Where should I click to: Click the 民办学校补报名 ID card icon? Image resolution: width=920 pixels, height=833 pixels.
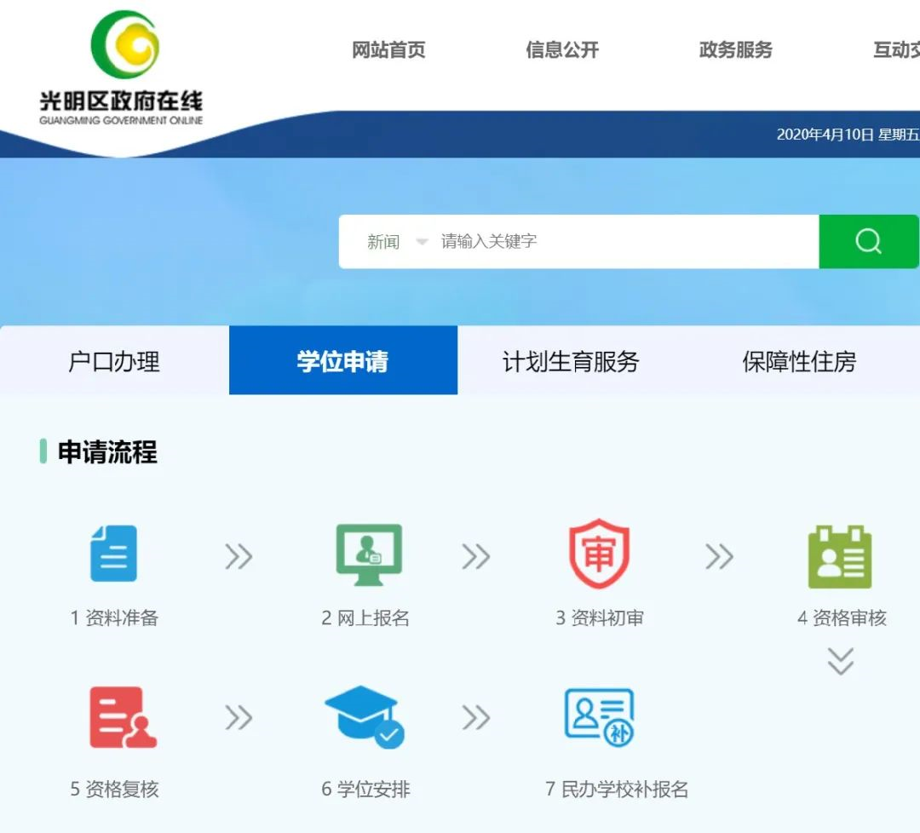599,717
